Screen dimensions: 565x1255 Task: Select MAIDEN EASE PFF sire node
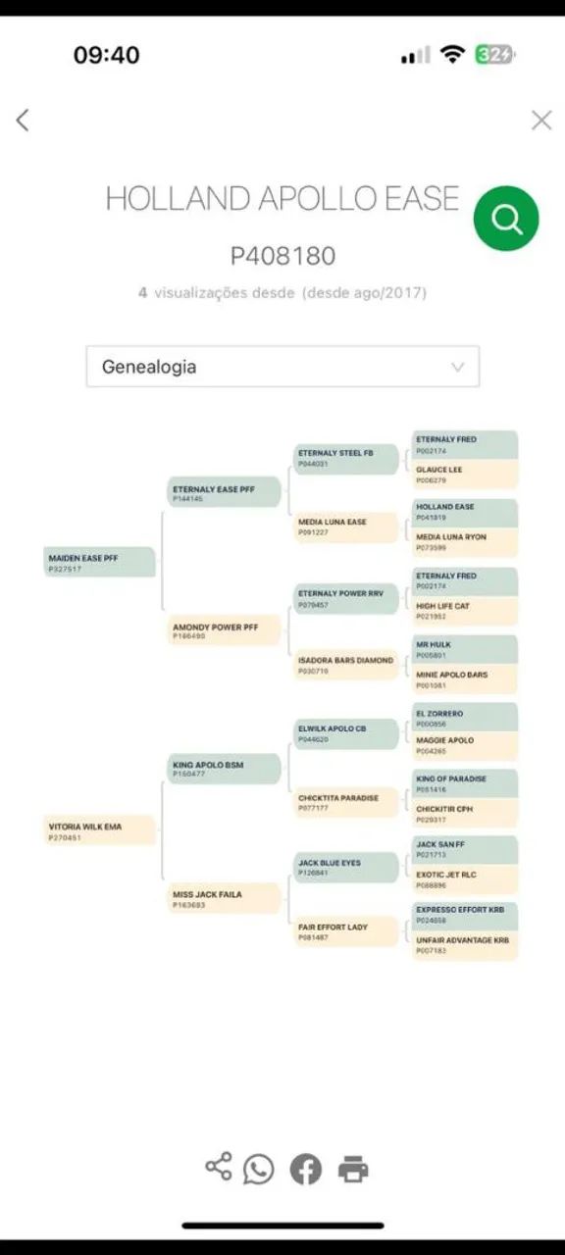(99, 562)
